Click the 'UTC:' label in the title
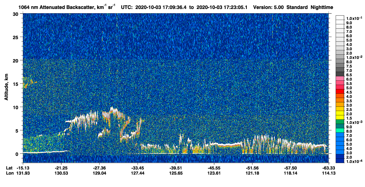 127,7
